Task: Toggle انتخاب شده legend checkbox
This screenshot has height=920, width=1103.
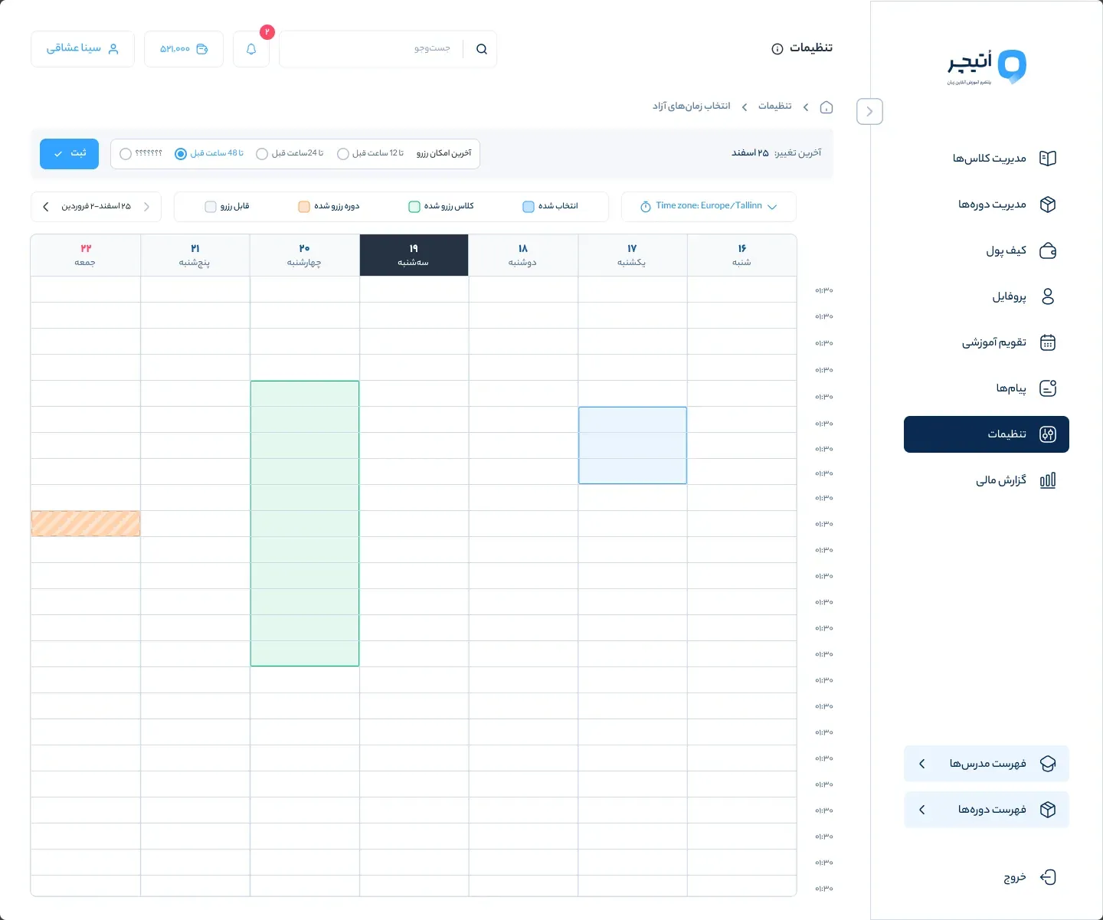Action: pos(529,207)
